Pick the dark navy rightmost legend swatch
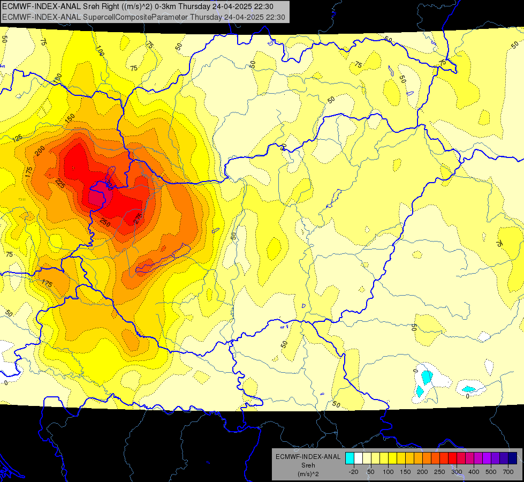The image size is (524, 482). pos(513,458)
